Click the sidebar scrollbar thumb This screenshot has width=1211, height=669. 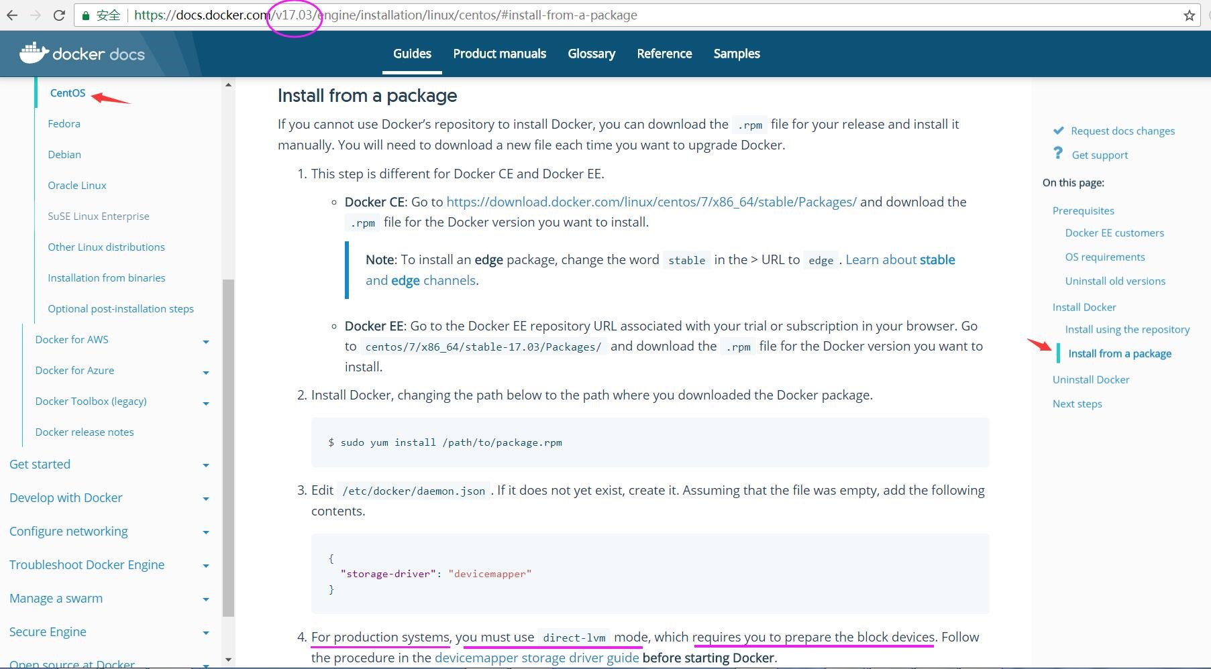coord(228,448)
